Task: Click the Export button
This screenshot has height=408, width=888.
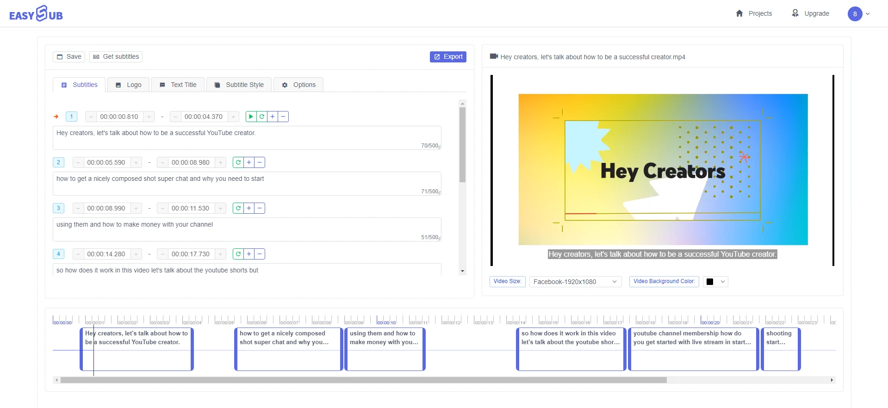Action: coord(448,56)
